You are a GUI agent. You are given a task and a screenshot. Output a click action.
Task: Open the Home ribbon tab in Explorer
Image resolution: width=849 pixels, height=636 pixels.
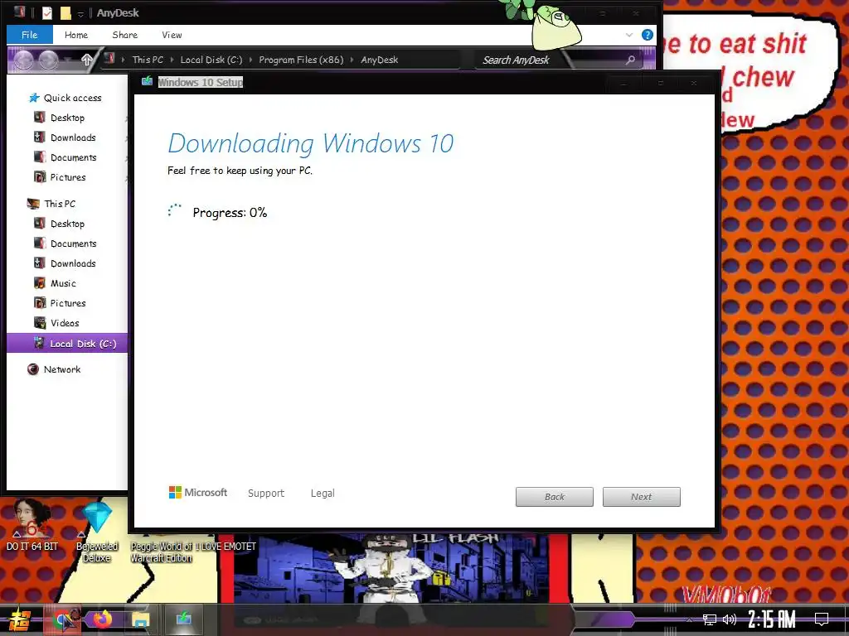(x=75, y=35)
